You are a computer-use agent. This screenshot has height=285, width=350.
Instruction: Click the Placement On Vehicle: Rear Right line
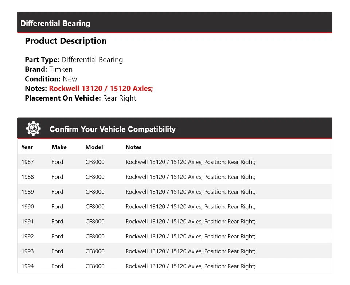click(x=80, y=98)
